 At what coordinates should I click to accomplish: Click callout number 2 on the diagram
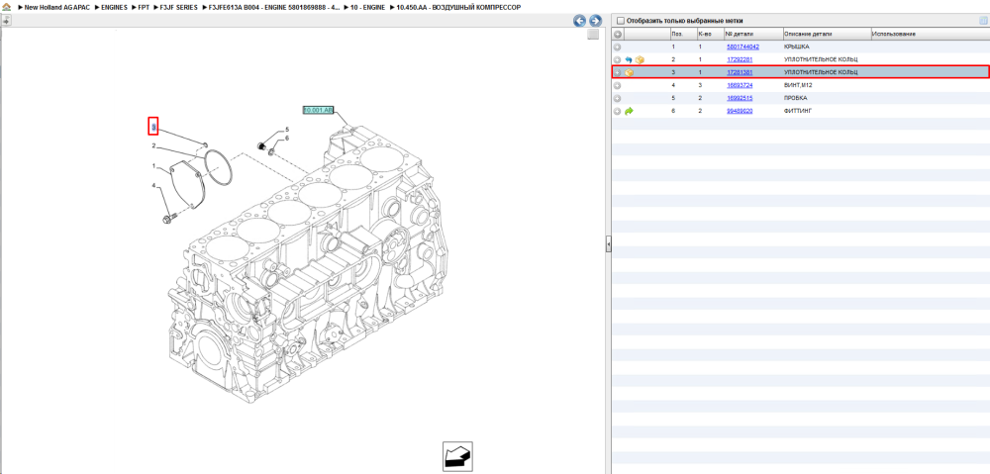pos(153,145)
